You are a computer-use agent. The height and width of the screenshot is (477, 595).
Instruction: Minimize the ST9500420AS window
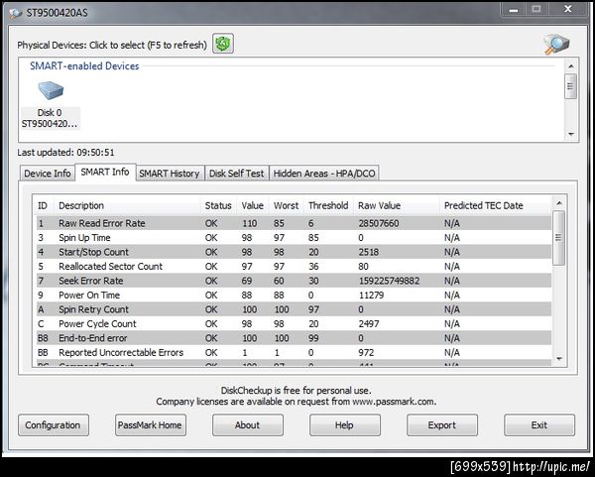[514, 10]
